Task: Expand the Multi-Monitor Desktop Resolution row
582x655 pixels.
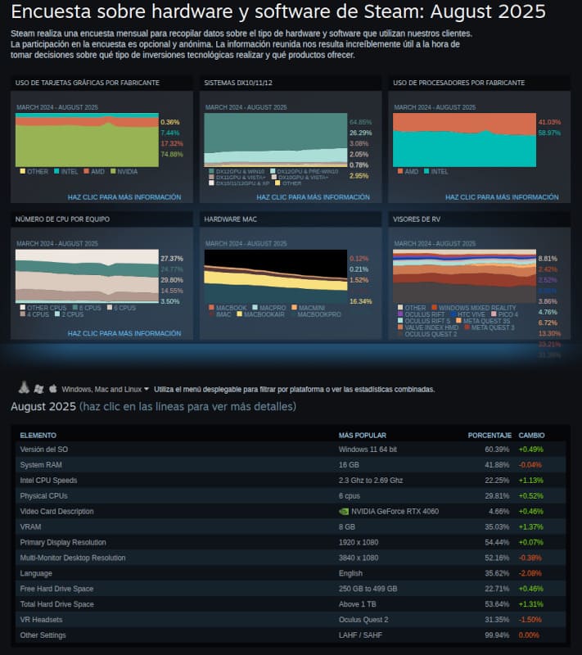Action: point(291,558)
